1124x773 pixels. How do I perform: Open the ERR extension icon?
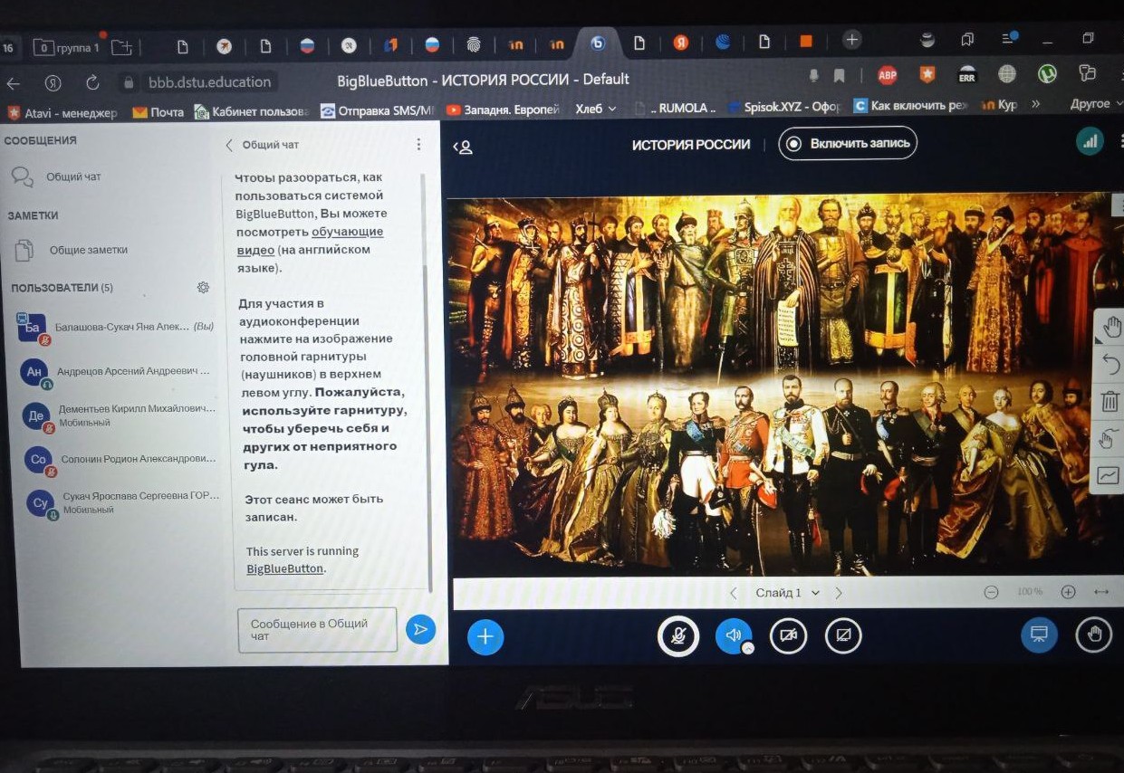(967, 74)
